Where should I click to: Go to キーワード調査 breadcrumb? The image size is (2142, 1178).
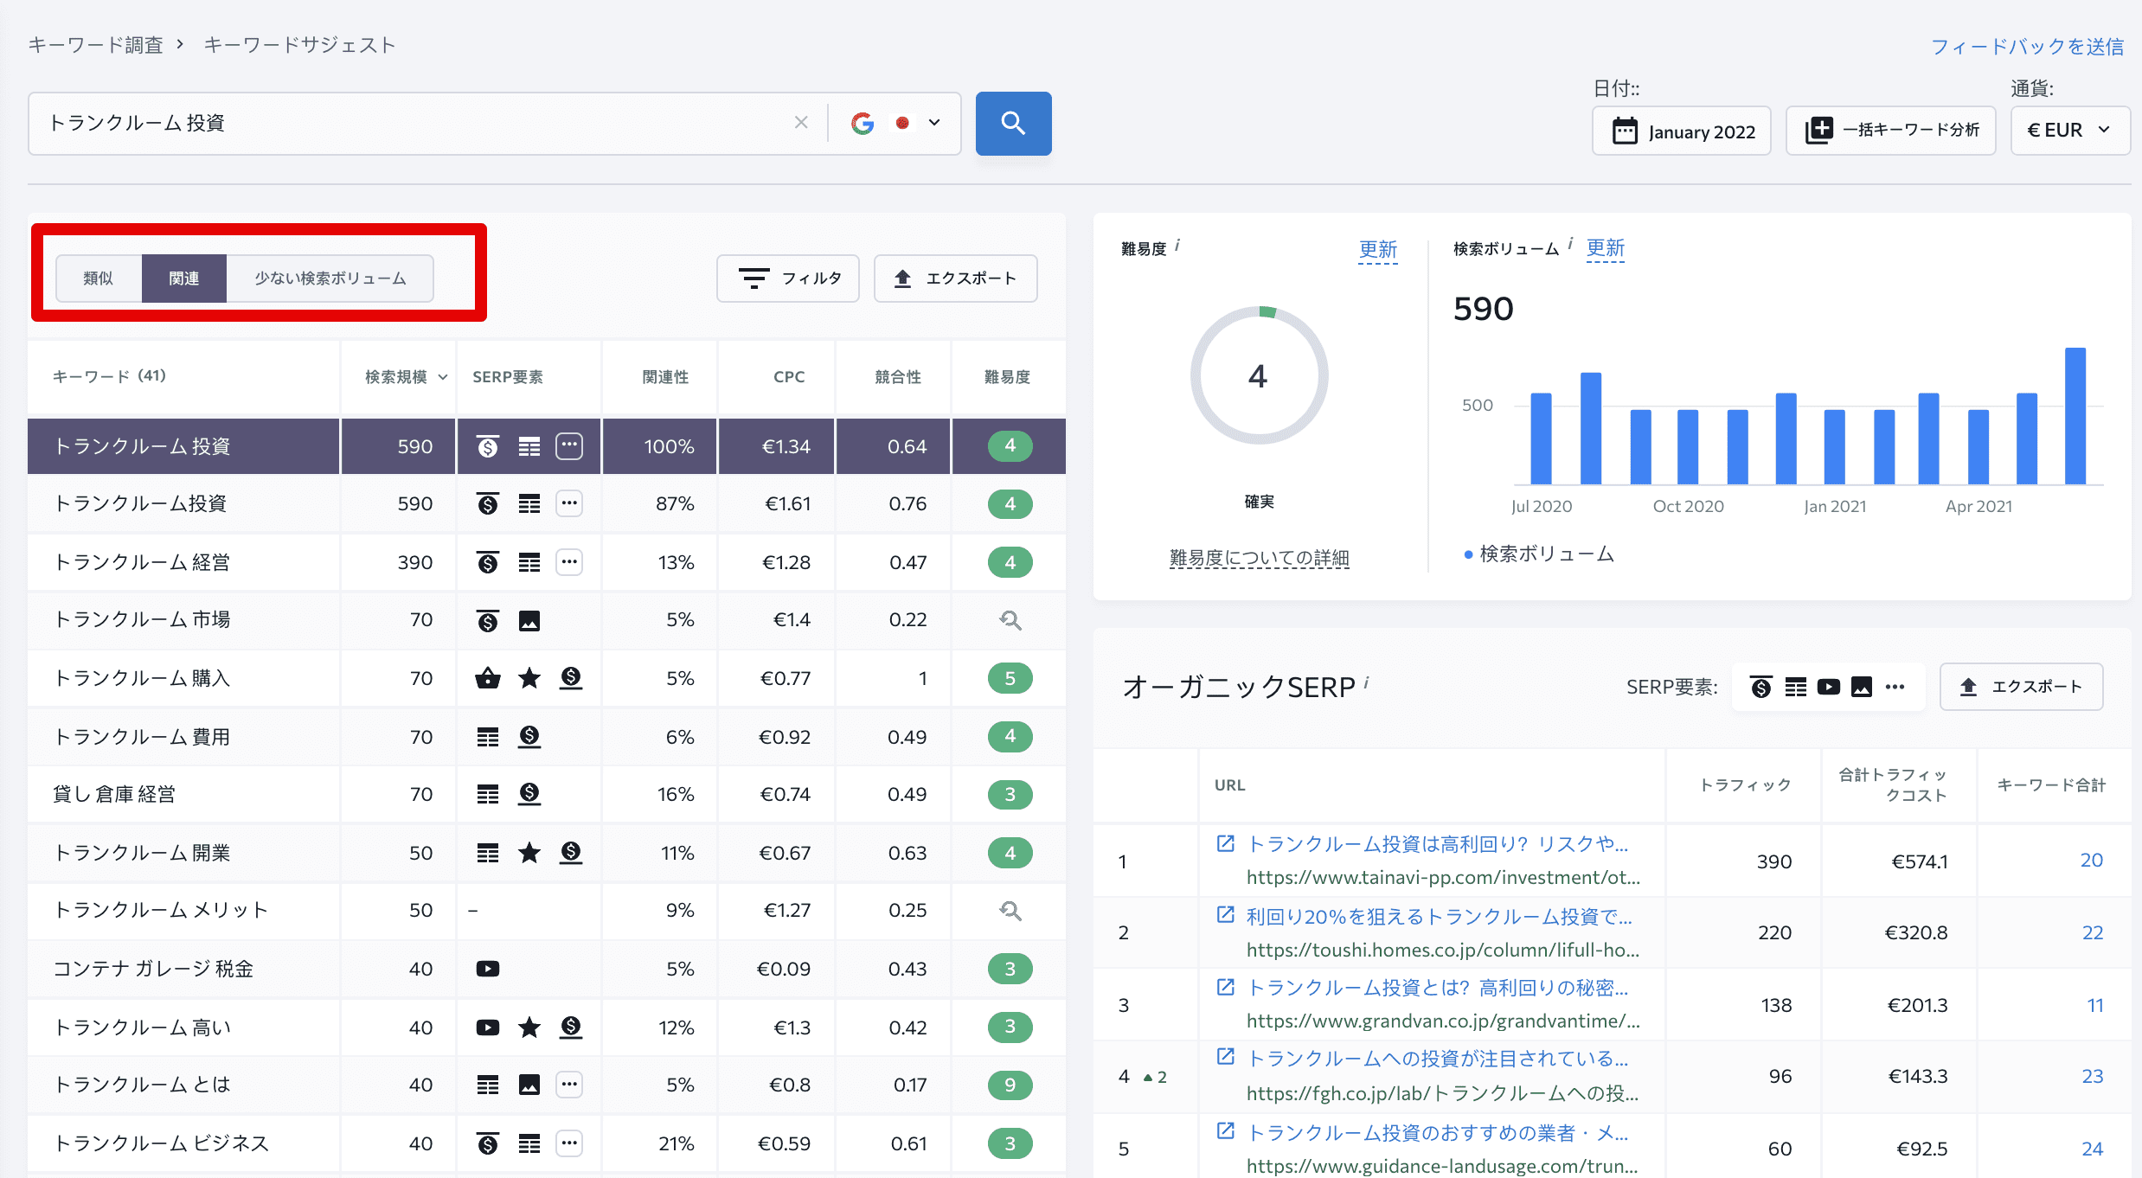(x=95, y=45)
